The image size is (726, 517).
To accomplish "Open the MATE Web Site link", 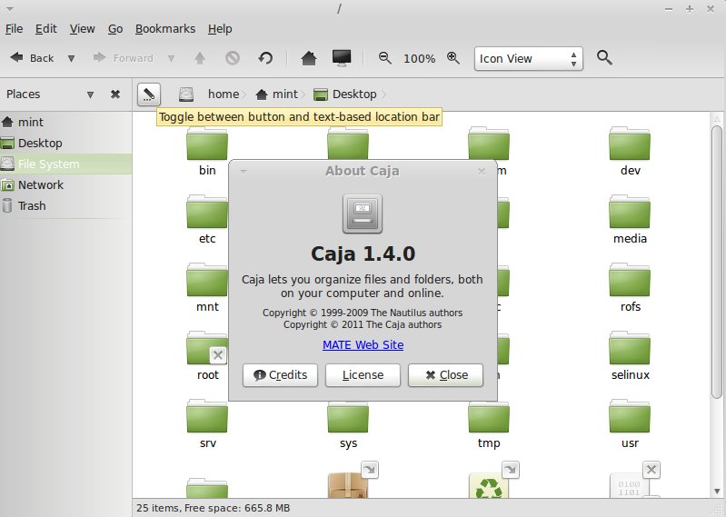I will coord(363,344).
